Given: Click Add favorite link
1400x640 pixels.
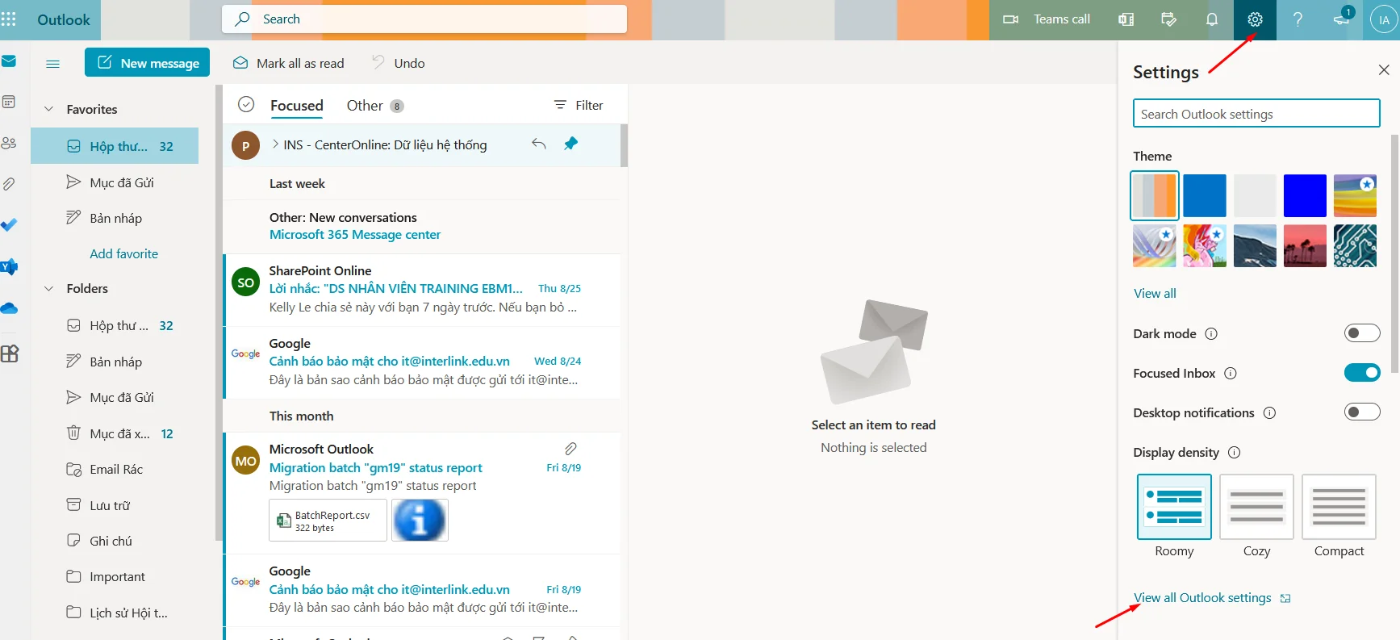Looking at the screenshot, I should (124, 253).
